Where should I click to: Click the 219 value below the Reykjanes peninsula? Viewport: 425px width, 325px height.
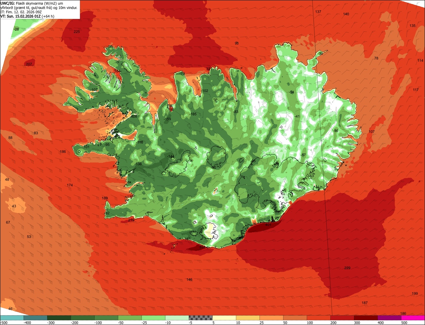[131, 220]
